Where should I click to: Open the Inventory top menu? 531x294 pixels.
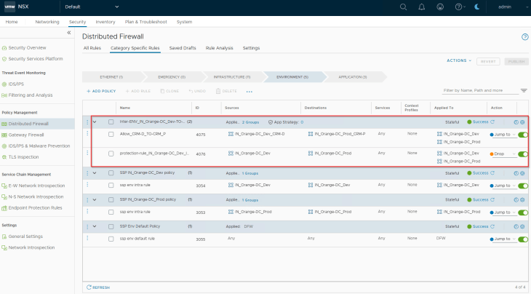105,22
